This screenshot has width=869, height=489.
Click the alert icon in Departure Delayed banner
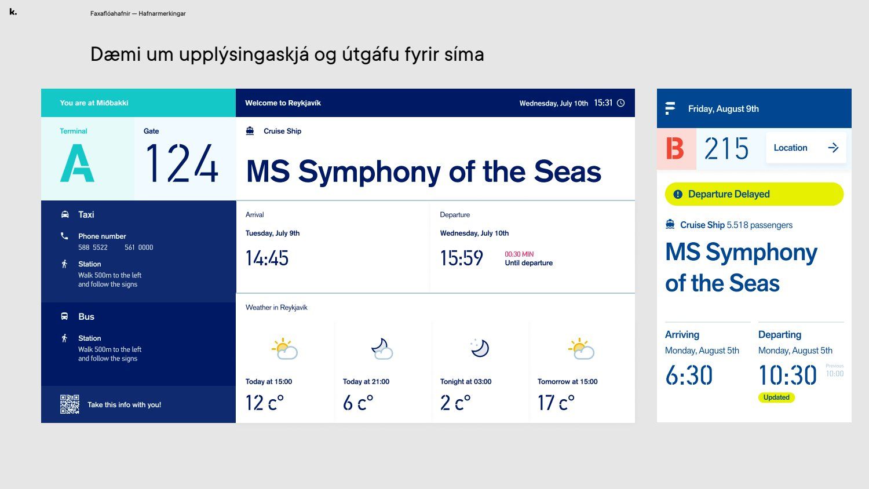678,194
